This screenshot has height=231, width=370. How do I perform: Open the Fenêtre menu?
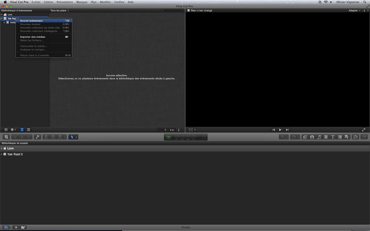tap(119, 2)
